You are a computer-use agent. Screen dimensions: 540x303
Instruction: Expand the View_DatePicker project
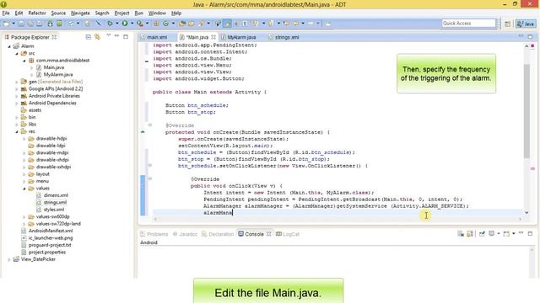click(9, 260)
